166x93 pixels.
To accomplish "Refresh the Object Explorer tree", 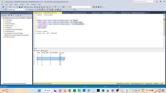I will tap(18, 16).
